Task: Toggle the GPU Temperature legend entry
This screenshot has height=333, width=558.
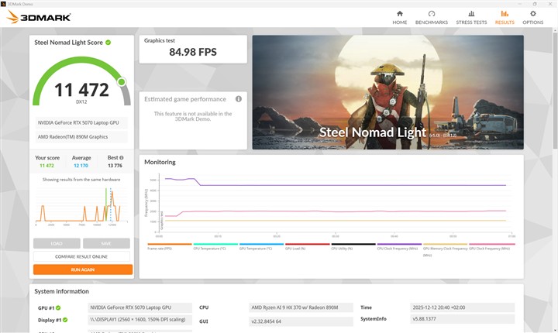Action: (255, 249)
